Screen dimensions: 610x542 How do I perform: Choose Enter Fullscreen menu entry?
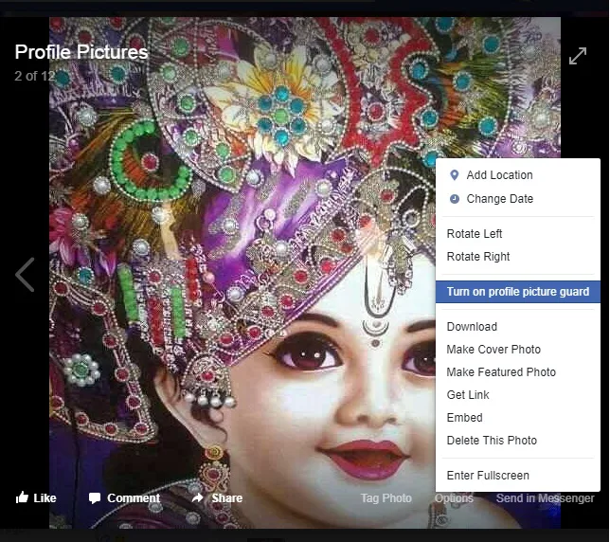coord(518,476)
